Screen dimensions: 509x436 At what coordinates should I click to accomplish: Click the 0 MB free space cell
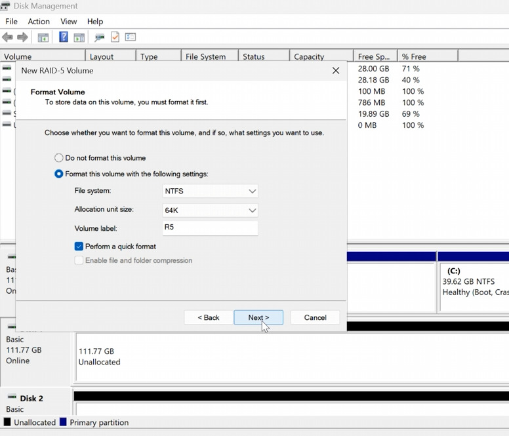click(x=367, y=125)
